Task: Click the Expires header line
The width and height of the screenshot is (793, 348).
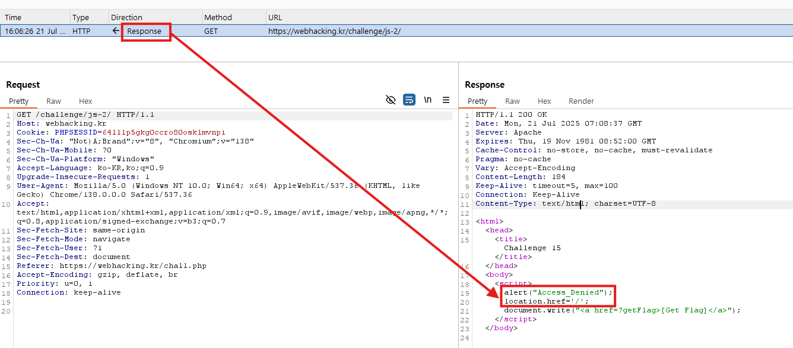Action: coord(566,142)
